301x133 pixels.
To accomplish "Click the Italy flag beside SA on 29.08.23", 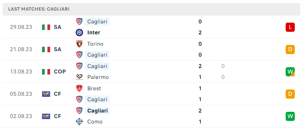I will click(46, 27).
